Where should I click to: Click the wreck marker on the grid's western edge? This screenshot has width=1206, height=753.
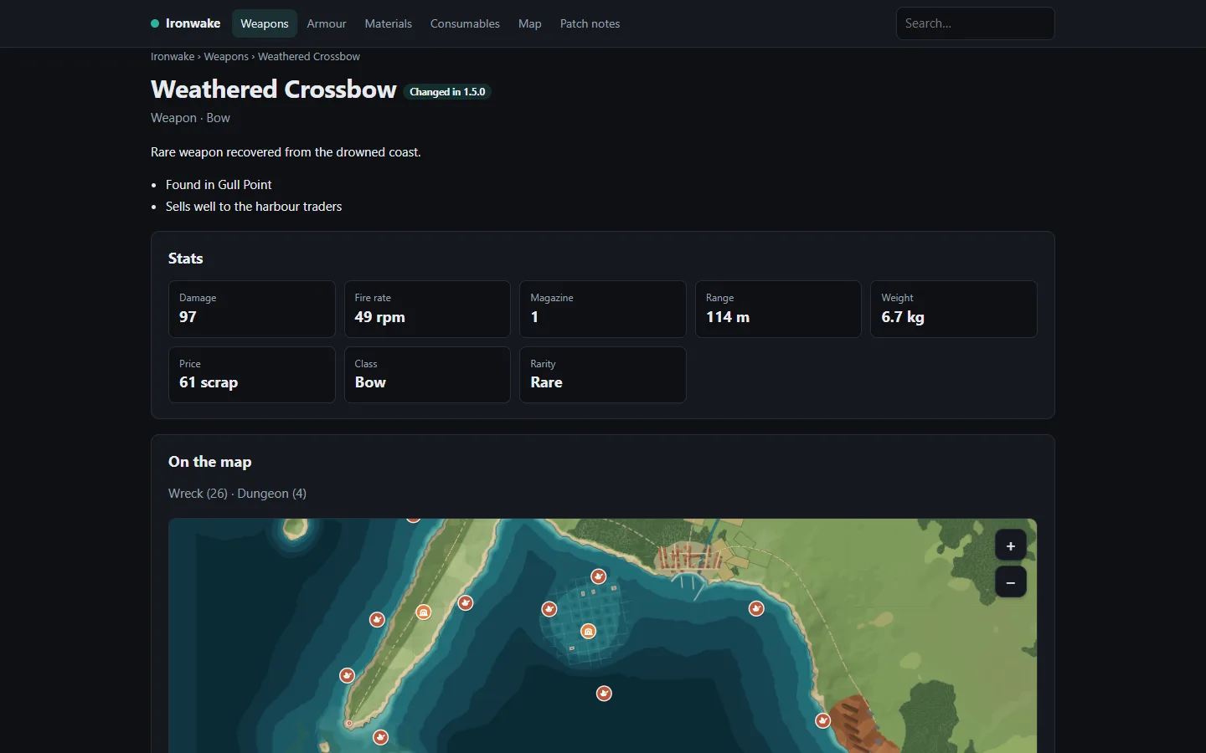[x=549, y=609]
